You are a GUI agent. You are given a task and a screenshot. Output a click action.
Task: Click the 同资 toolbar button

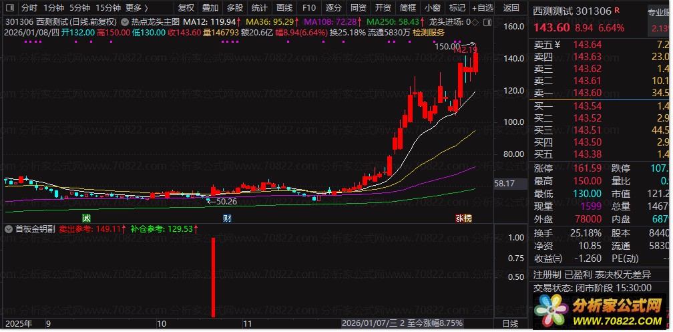[x=359, y=8]
